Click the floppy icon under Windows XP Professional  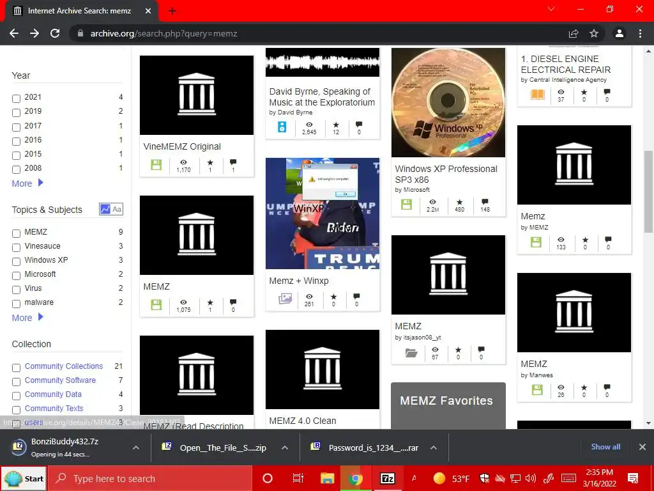click(406, 204)
